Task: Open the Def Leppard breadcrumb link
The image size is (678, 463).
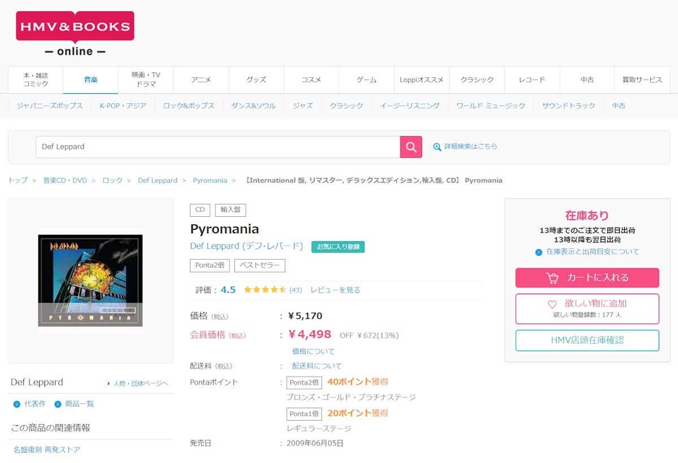Action: click(158, 181)
